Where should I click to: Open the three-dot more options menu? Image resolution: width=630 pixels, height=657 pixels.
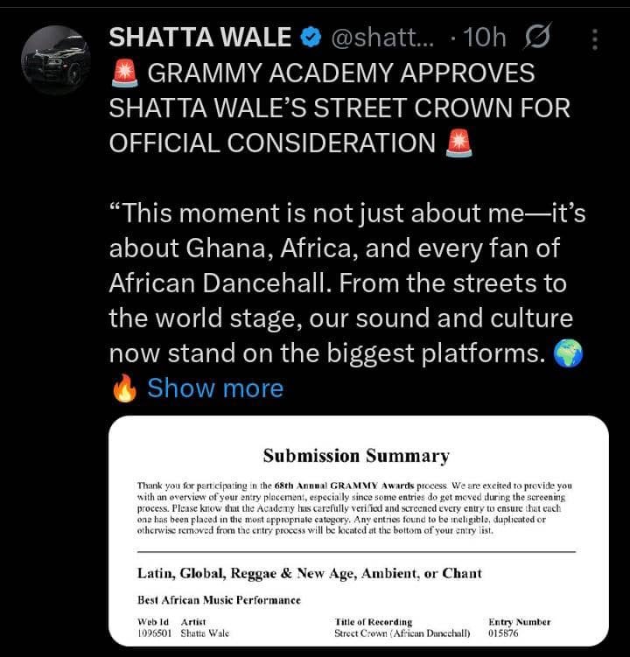[595, 39]
